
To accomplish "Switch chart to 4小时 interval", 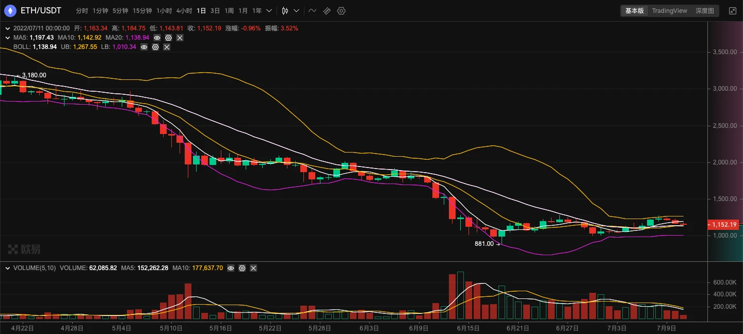I will pyautogui.click(x=184, y=11).
